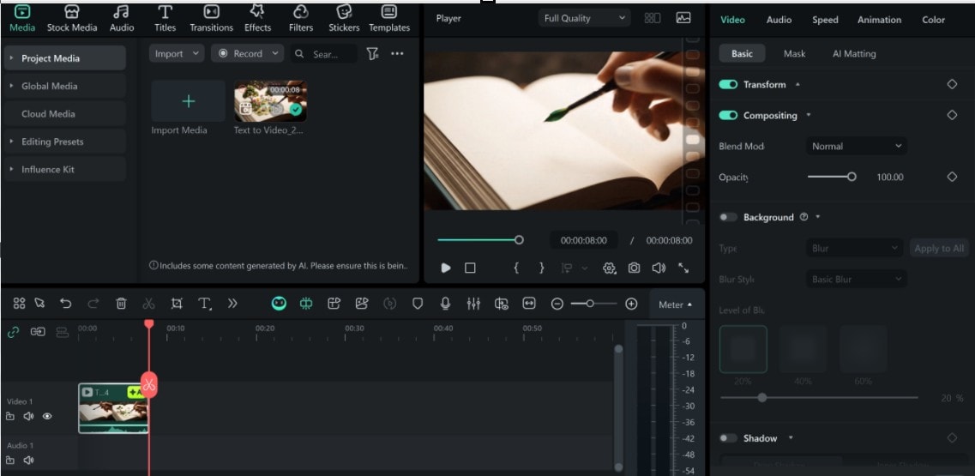This screenshot has width=975, height=476.
Task: Select the AI Matting sub-tab
Action: coord(854,53)
